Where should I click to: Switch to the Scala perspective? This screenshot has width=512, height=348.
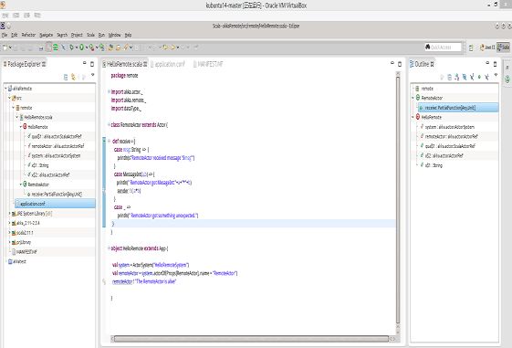(503, 47)
